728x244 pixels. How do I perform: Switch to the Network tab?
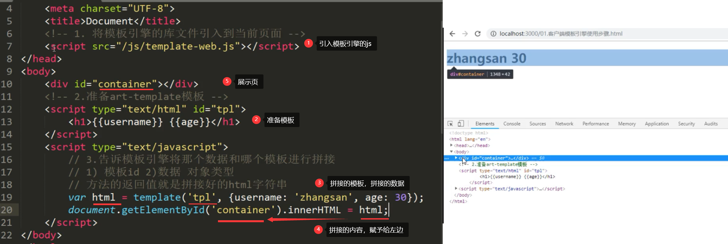(564, 124)
